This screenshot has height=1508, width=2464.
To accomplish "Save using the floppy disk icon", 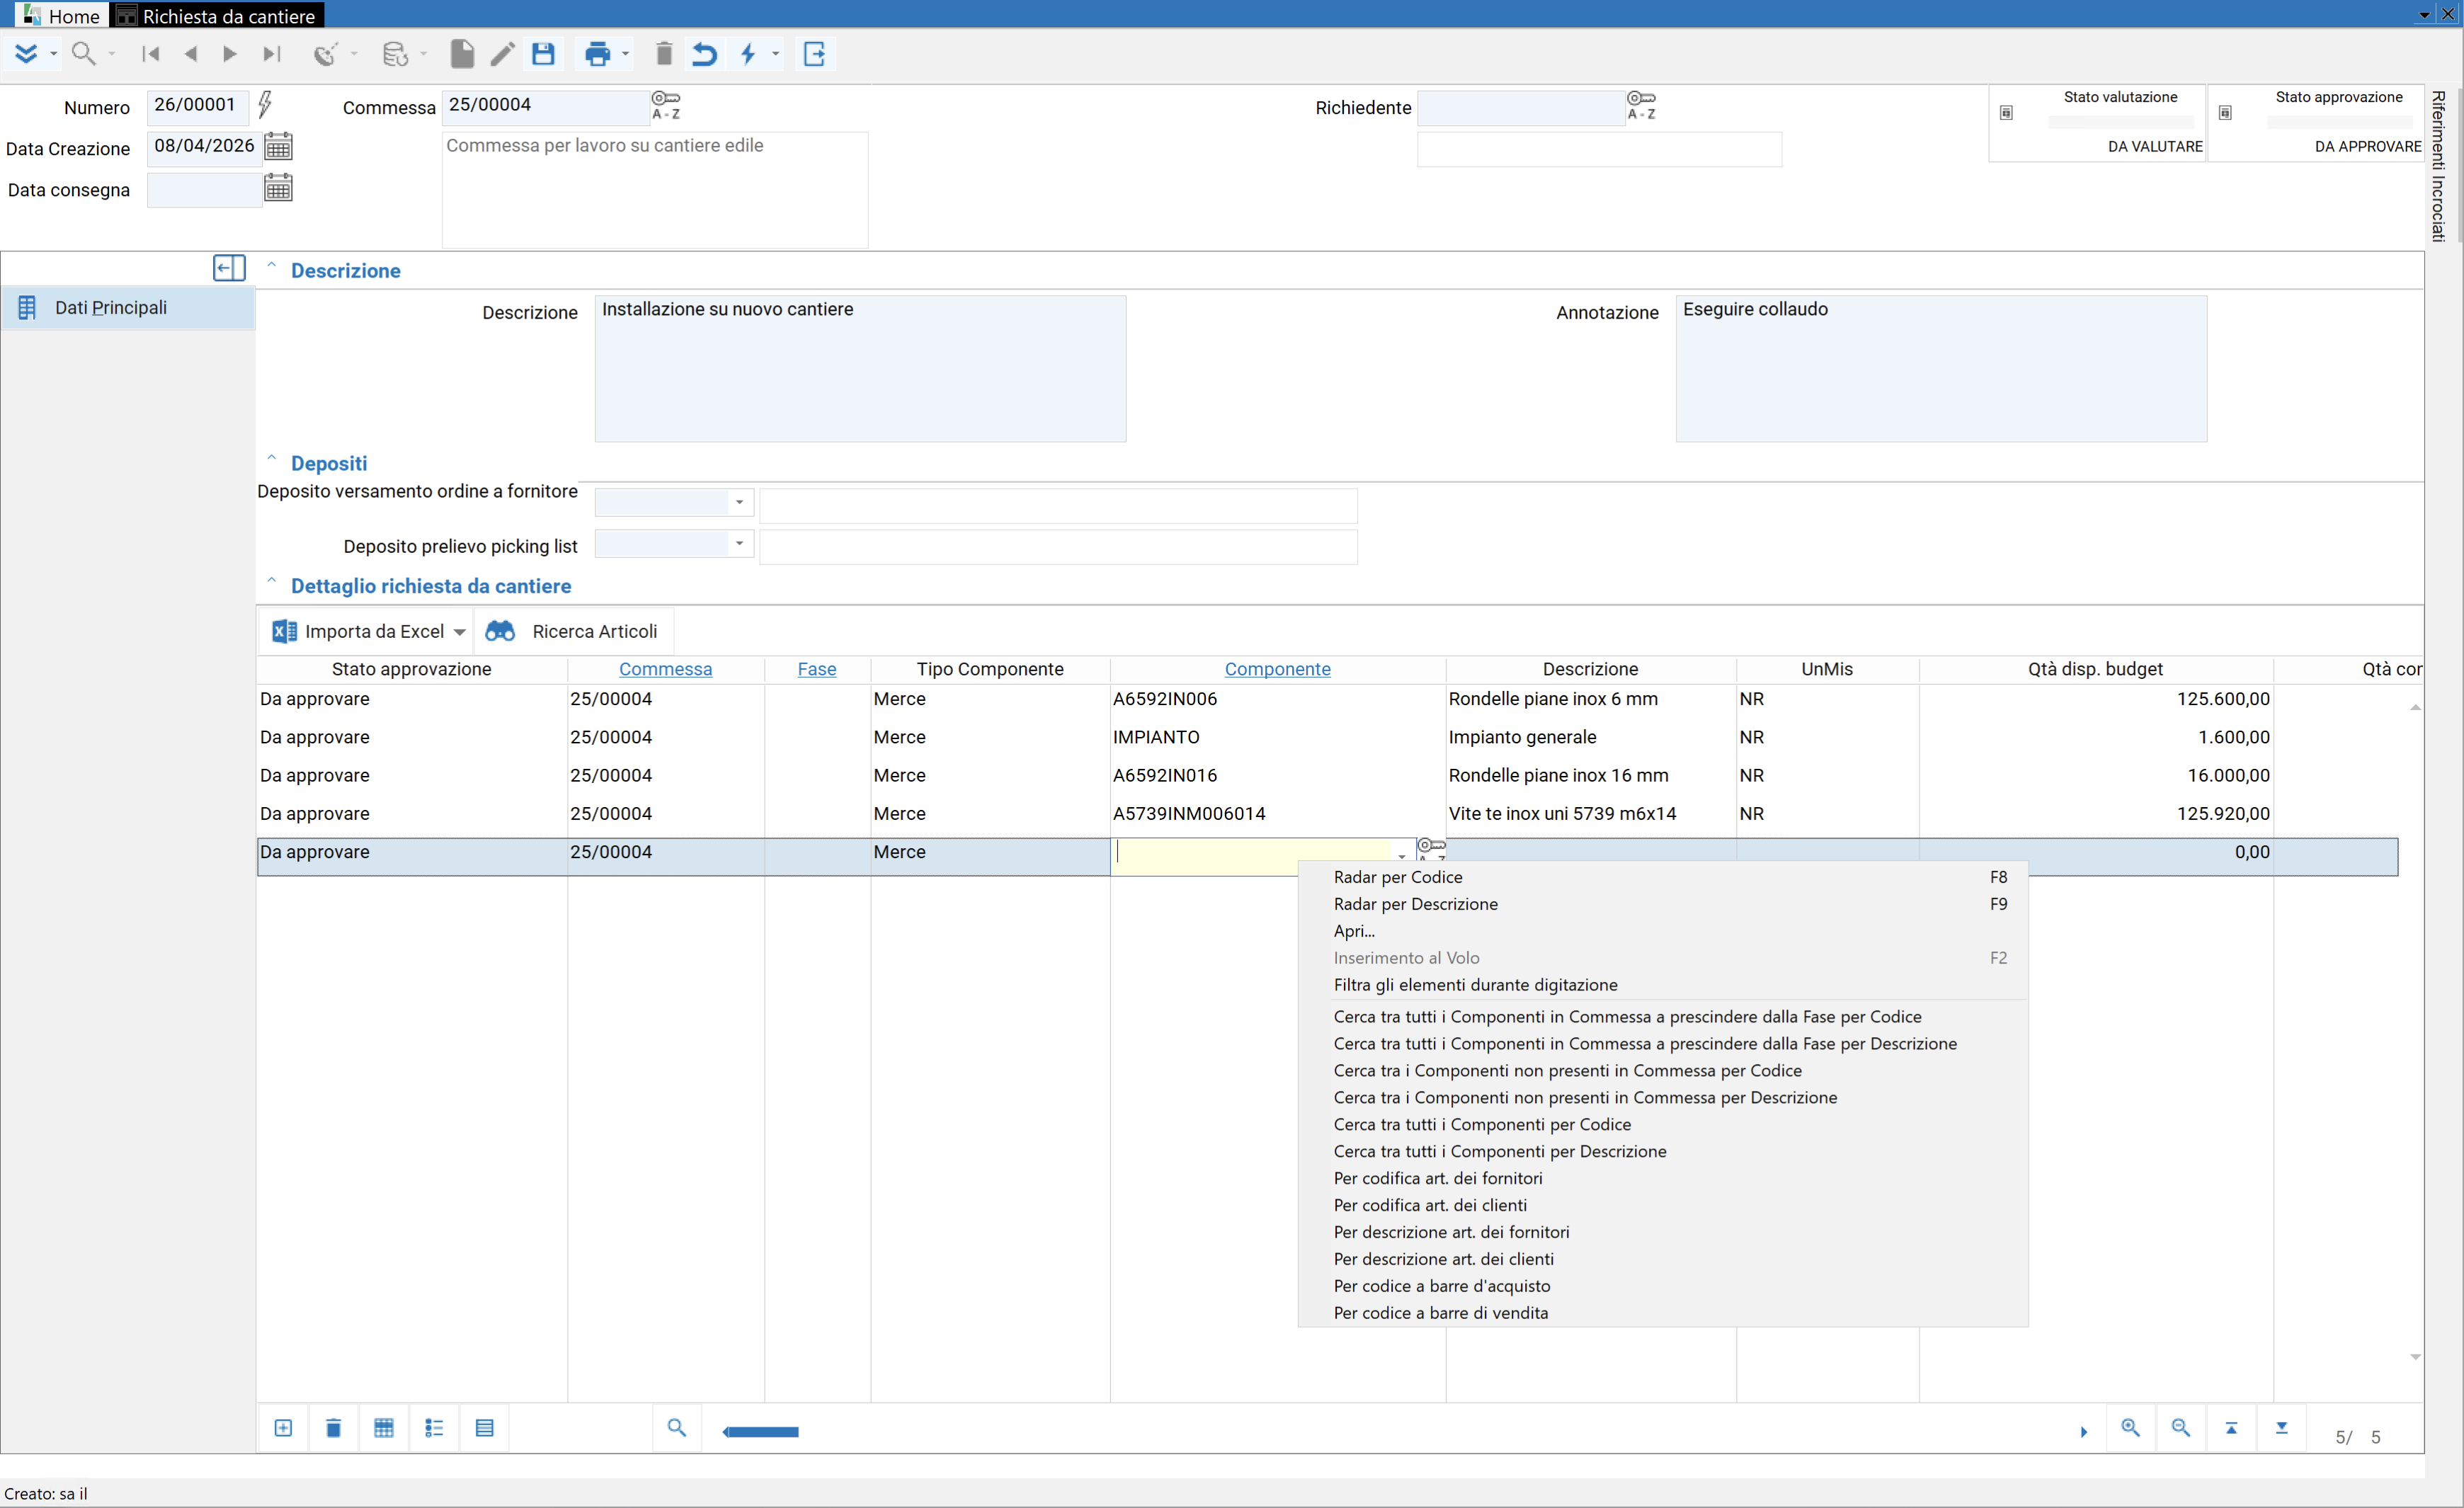I will 543,54.
